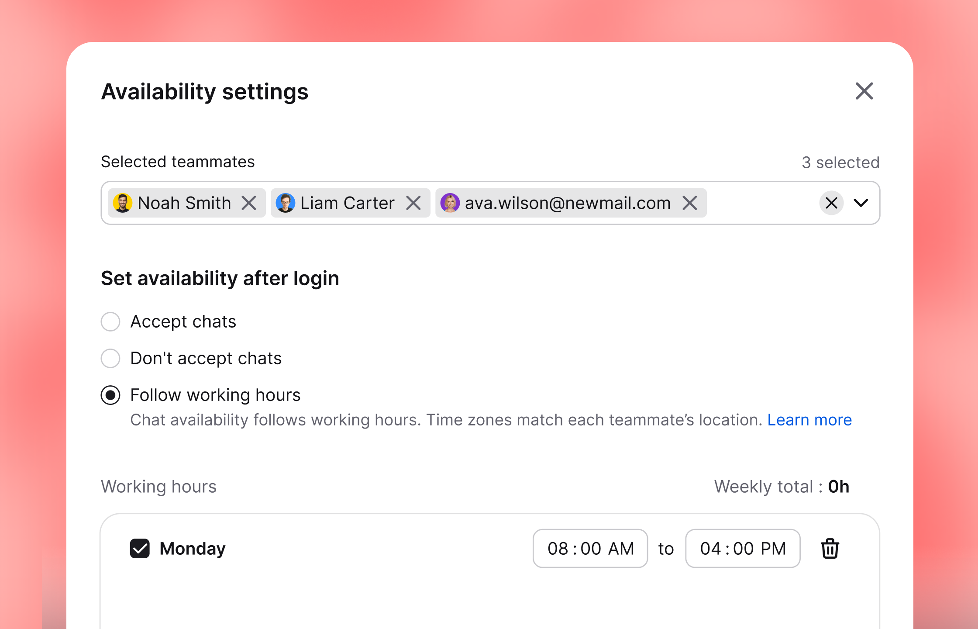
Task: Click the 'Working hours' label
Action: (x=159, y=487)
